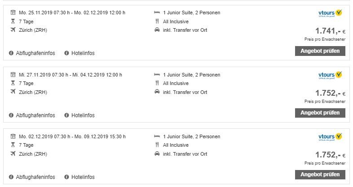Open Abflughafeninfos in 02.12.2019 offer
This screenshot has width=353, height=187.
pyautogui.click(x=35, y=177)
